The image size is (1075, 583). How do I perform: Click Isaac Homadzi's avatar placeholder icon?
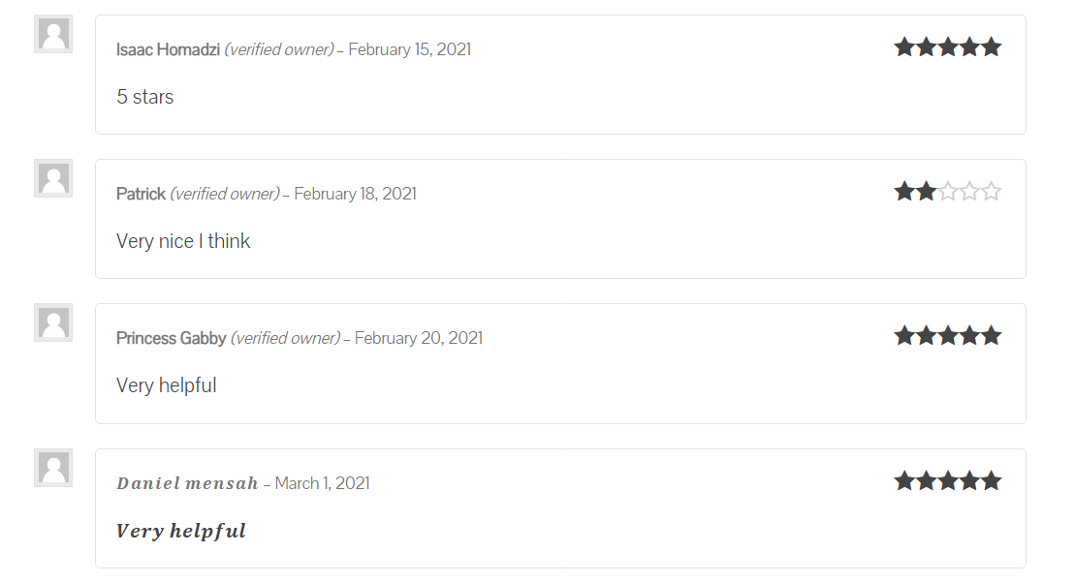tap(53, 34)
